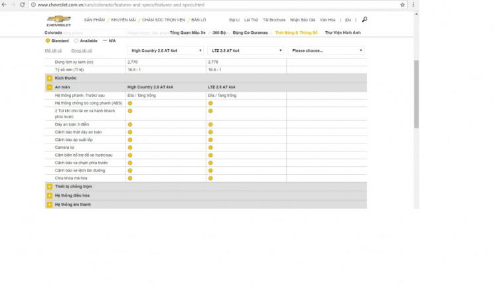Image resolution: width=498 pixels, height=287 pixels.
Task: Click the Lái Thử link
Action: tap(251, 20)
